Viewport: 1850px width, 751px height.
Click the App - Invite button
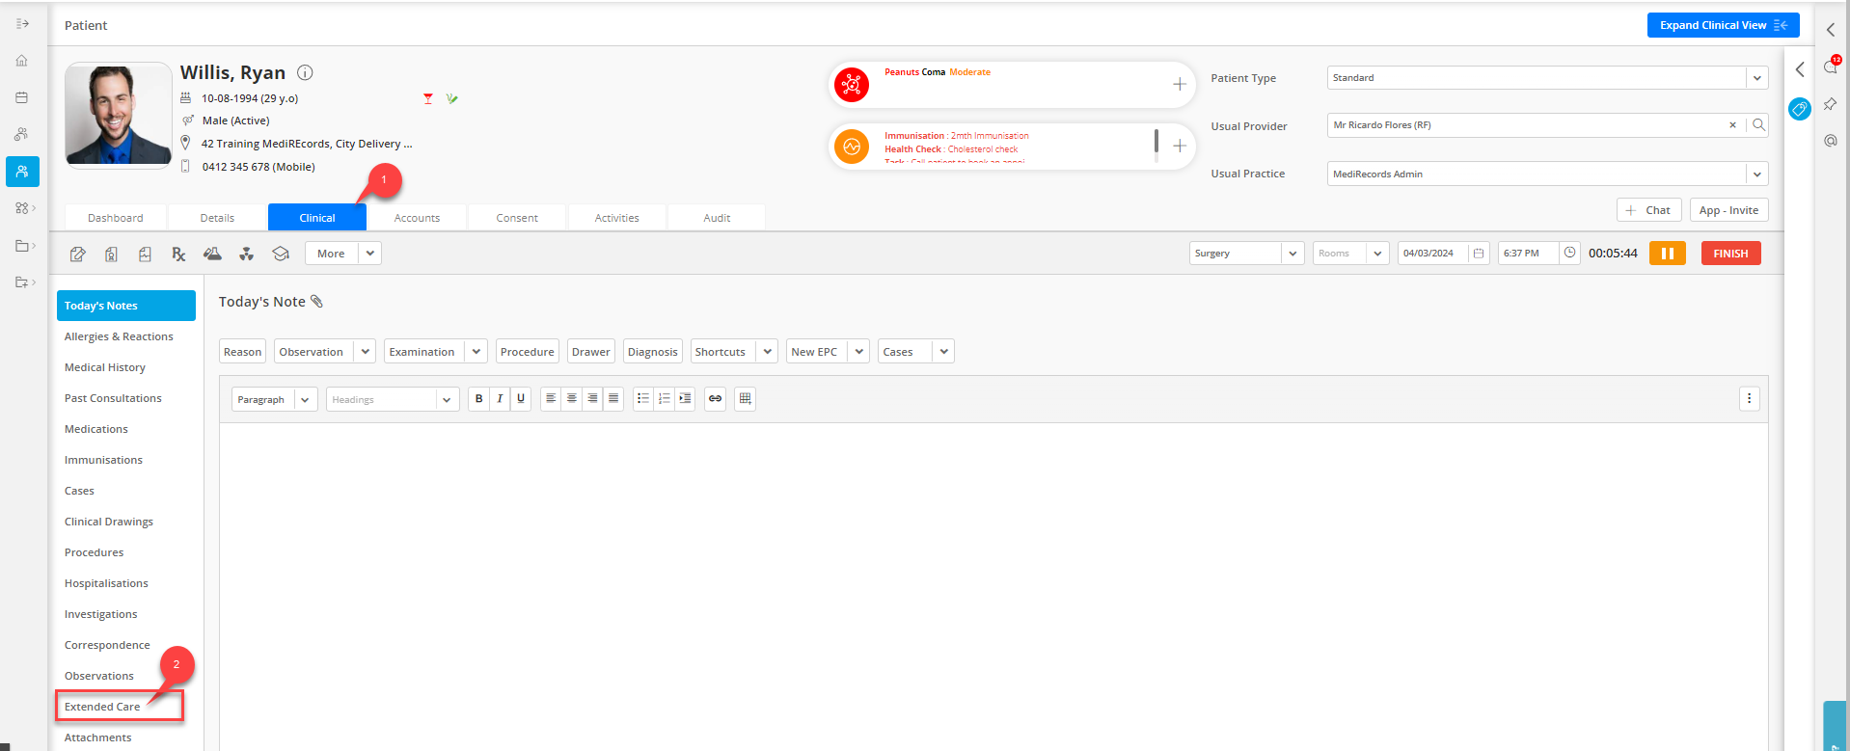tap(1728, 210)
